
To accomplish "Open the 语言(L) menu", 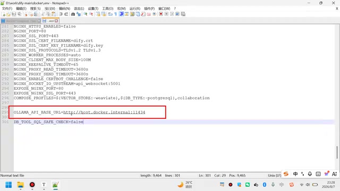I will pyautogui.click(x=79, y=8).
